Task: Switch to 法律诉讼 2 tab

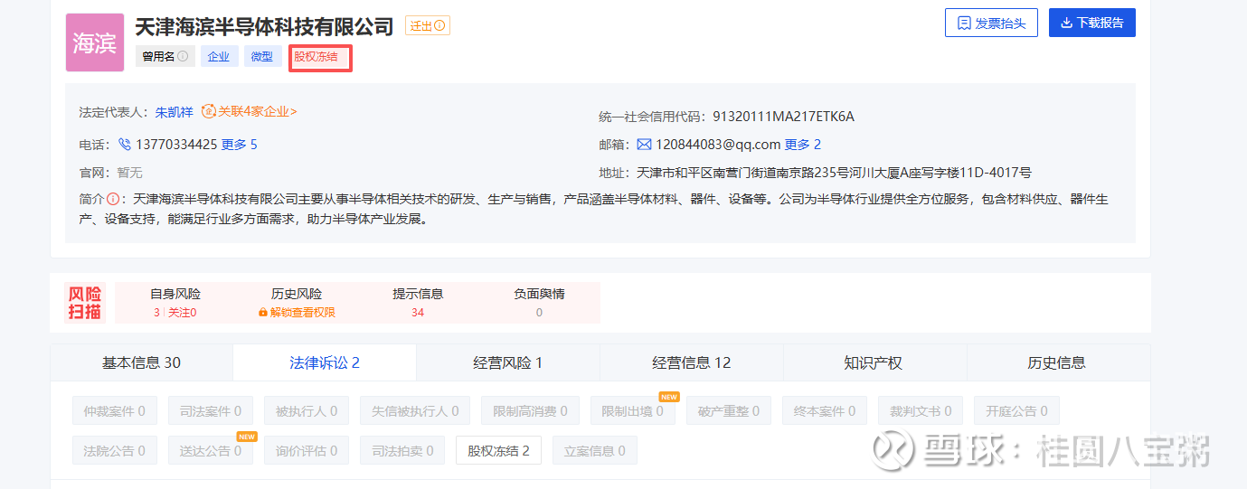Action: [x=325, y=362]
